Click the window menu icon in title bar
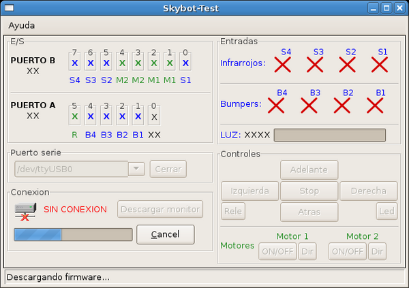Image resolution: width=409 pixels, height=288 pixels. [9, 8]
